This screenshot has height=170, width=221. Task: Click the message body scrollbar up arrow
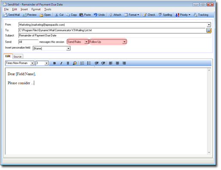(209, 70)
